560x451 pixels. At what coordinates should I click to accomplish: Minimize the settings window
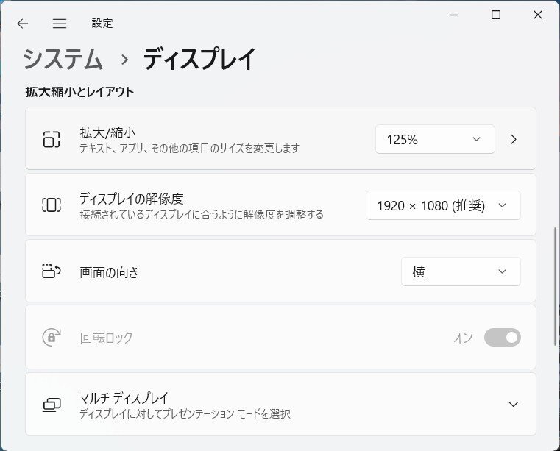(x=454, y=15)
